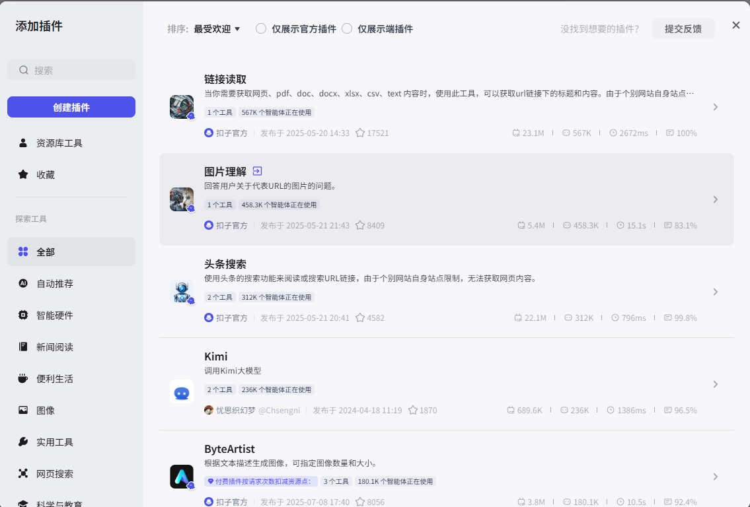Click the 23.1M call count icon
This screenshot has width=750, height=507.
click(515, 133)
